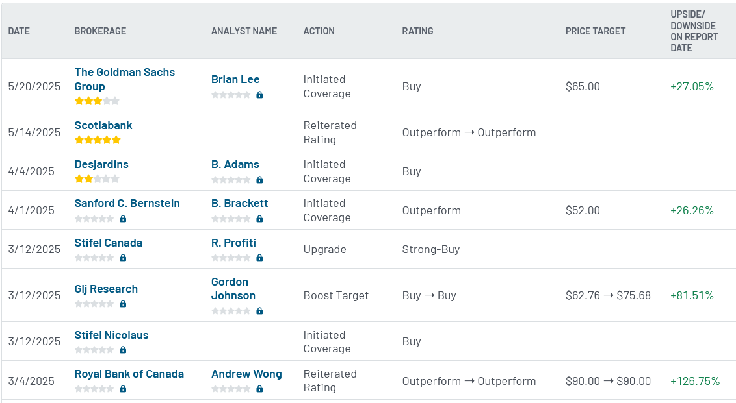This screenshot has height=403, width=736.
Task: Sort by Rating column header
Action: 417,31
